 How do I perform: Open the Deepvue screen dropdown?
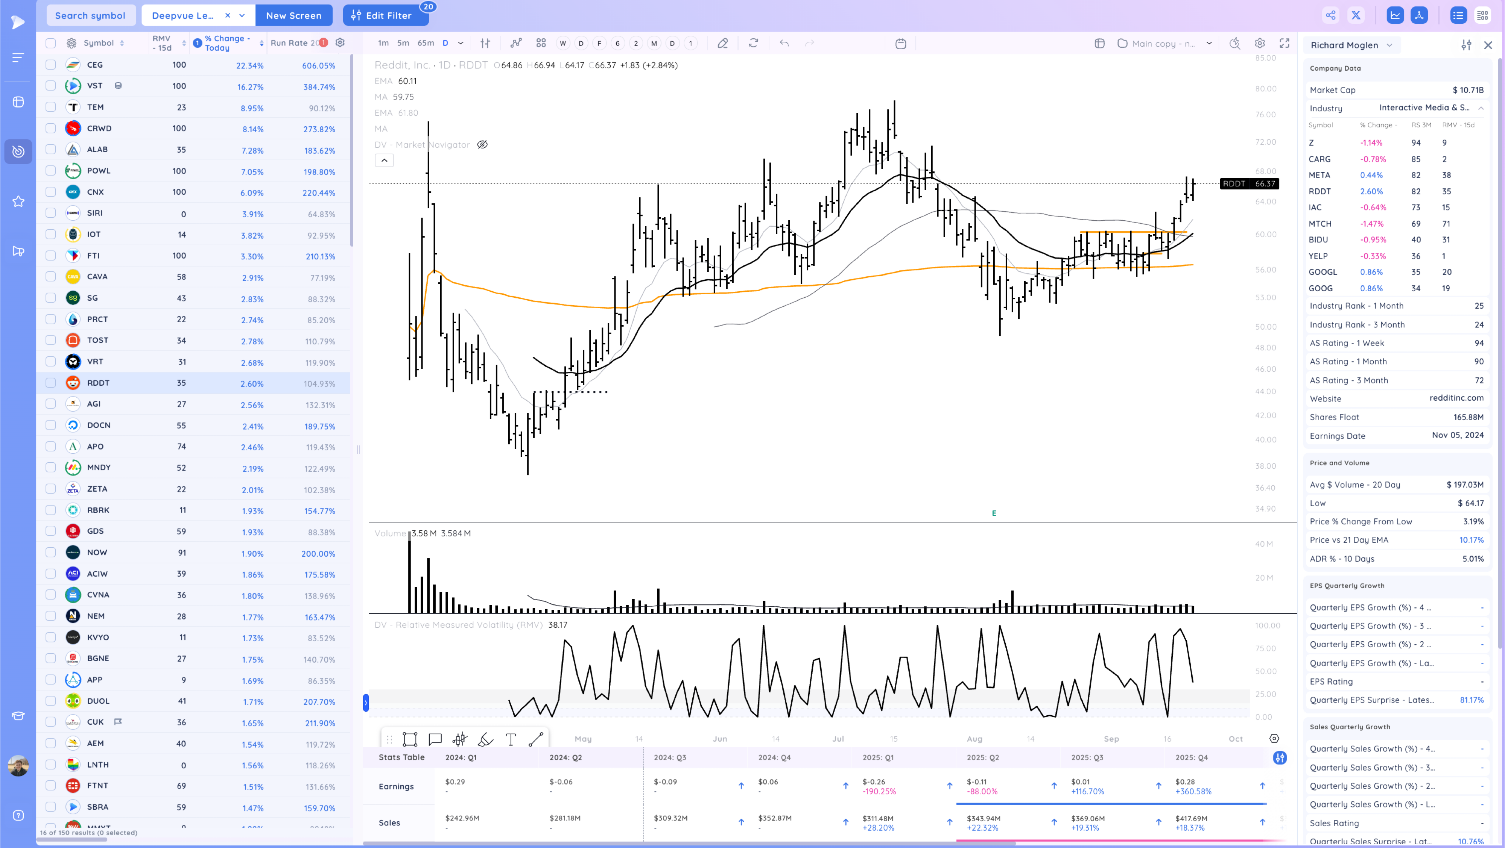click(x=242, y=16)
